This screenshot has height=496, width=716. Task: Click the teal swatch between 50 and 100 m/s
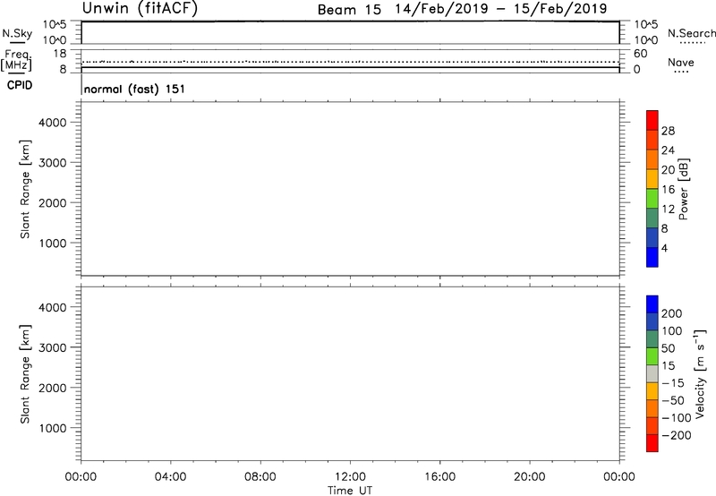point(652,339)
